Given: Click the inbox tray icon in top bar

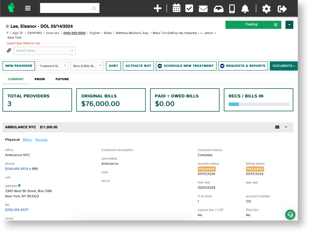Looking at the screenshot, I should click(x=218, y=8).
